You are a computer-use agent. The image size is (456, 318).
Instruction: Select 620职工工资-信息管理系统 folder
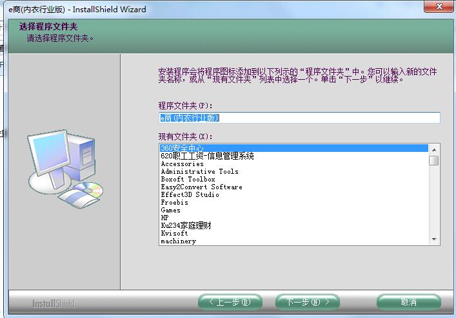click(293, 156)
